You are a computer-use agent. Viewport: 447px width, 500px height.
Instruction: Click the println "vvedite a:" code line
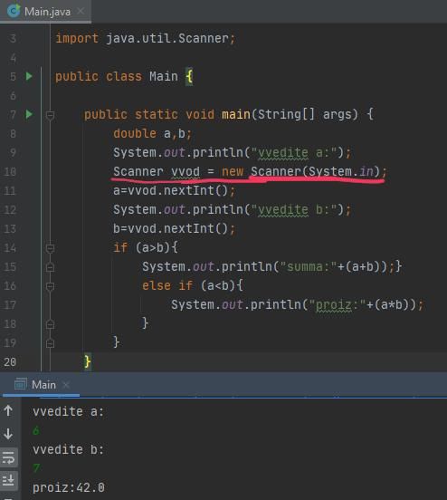[x=233, y=152]
